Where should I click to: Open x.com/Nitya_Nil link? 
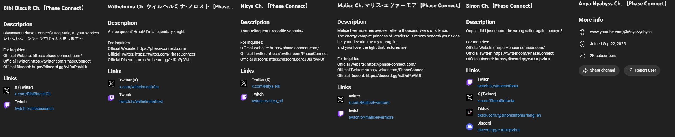point(266,86)
